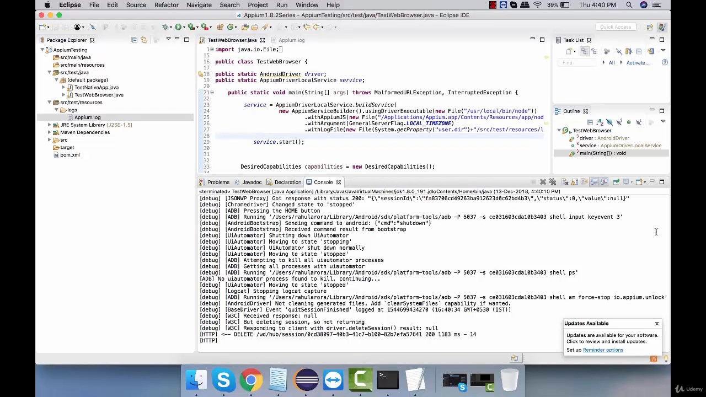Expand JRE System Library node
Screen dimensions: 706x397
tap(50, 125)
